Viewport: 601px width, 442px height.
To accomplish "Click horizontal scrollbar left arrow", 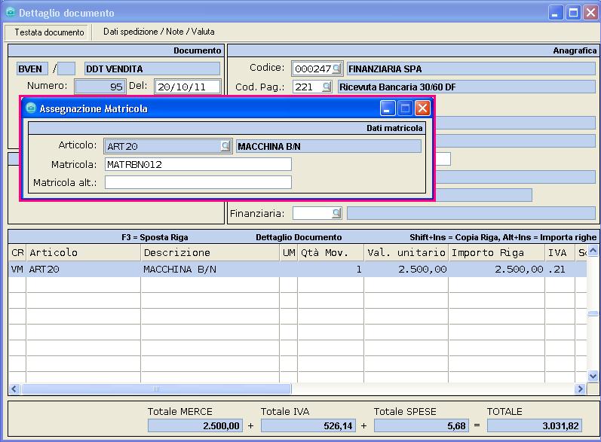I will pyautogui.click(x=14, y=389).
